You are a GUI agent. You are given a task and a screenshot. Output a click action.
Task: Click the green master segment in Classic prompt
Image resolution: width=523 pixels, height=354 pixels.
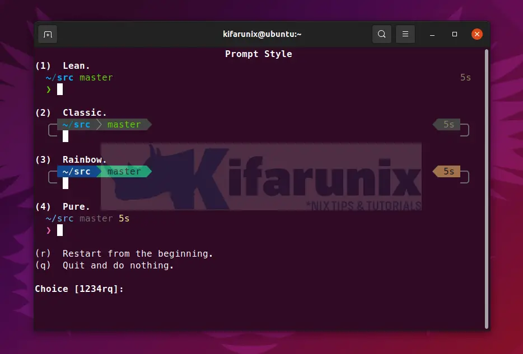point(124,125)
